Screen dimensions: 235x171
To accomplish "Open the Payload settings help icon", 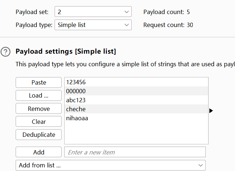I will tap(5, 52).
